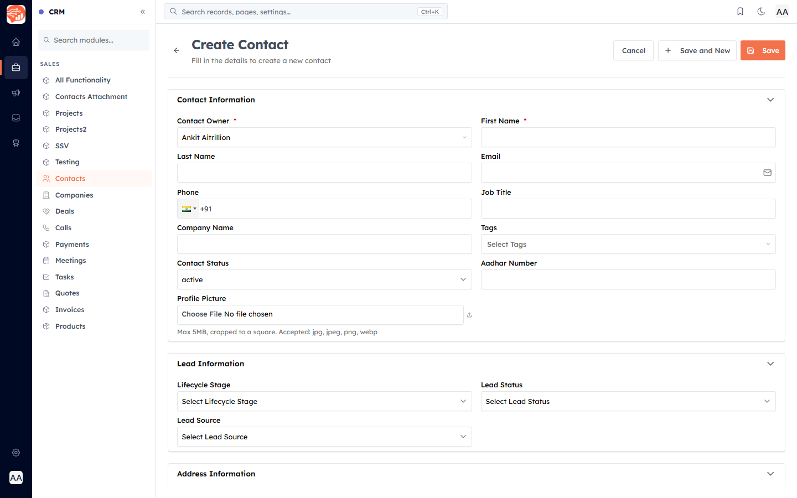Click the First Name input field
The width and height of the screenshot is (797, 498).
tap(628, 137)
